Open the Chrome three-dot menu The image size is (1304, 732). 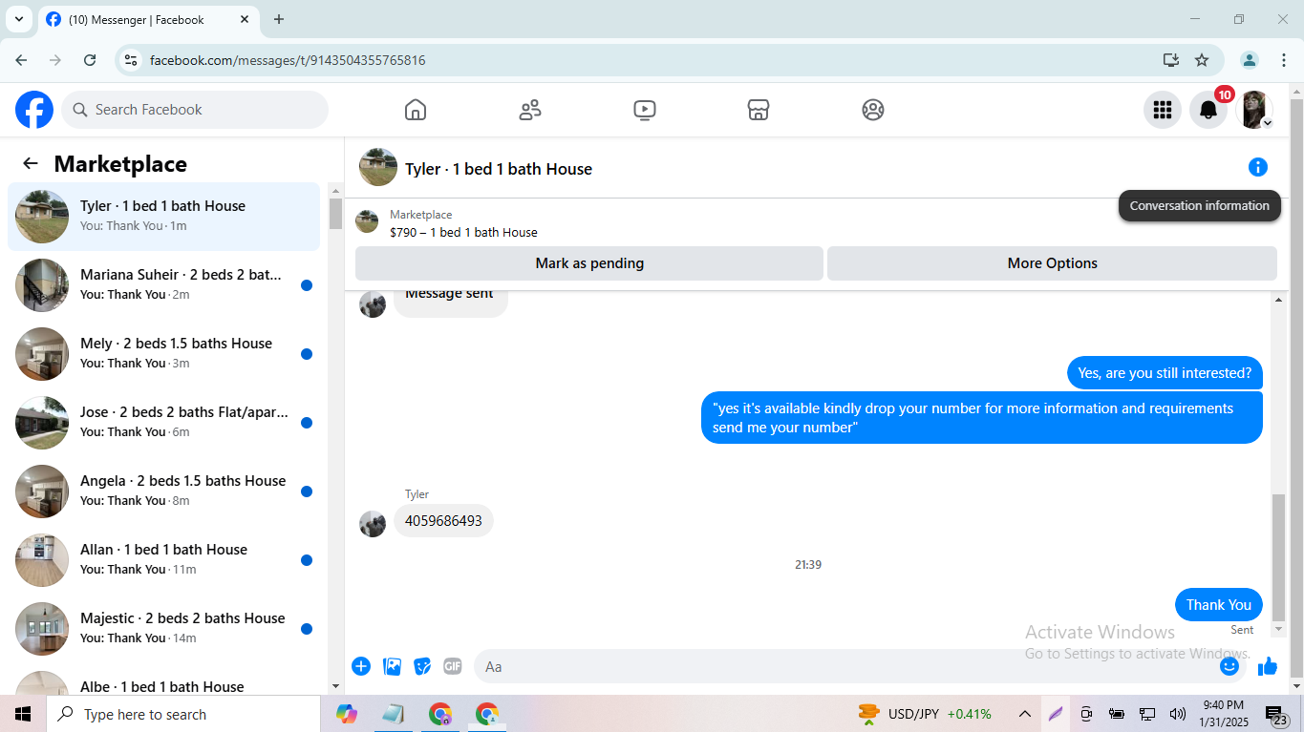(1283, 60)
